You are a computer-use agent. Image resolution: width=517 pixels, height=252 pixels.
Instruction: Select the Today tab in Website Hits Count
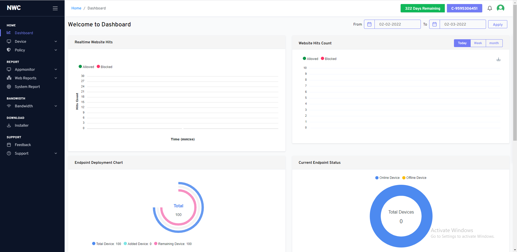point(462,43)
